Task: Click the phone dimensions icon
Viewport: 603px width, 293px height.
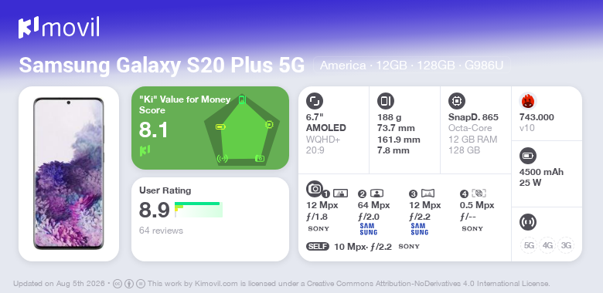Action: 386,101
